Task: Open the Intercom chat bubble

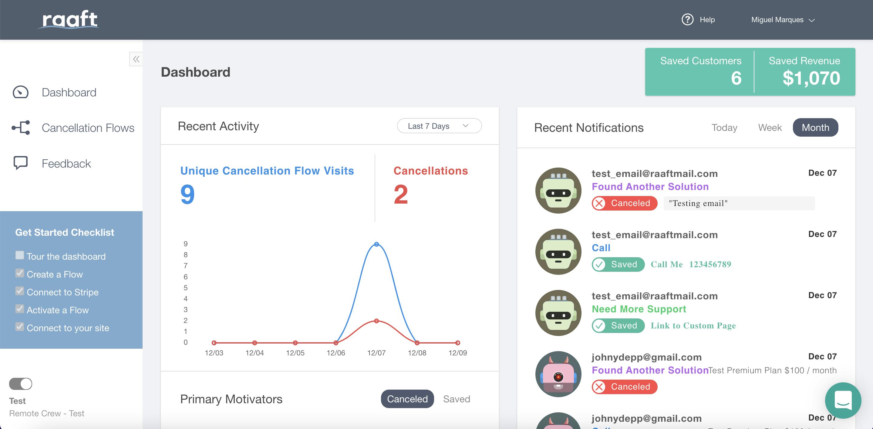Action: [x=843, y=401]
